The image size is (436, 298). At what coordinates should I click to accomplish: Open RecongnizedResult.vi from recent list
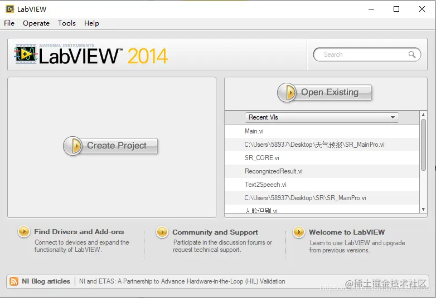(322, 171)
